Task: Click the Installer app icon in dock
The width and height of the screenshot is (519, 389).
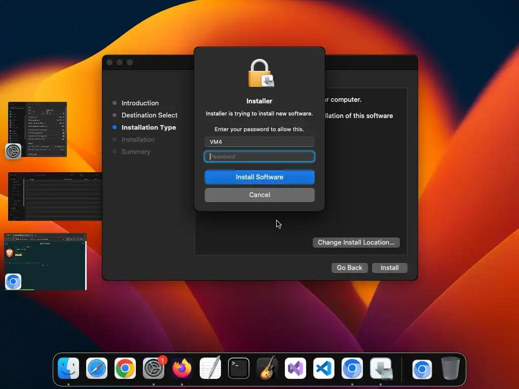Action: coord(381,368)
